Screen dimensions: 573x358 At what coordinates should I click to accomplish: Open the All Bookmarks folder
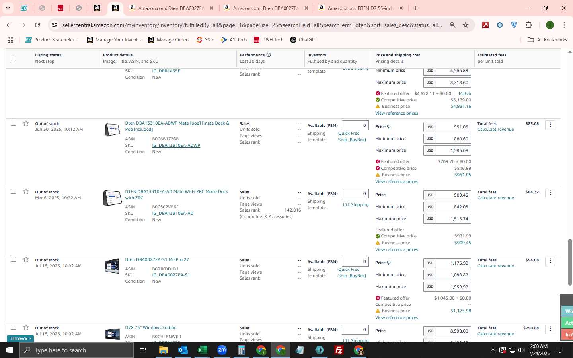tap(547, 40)
